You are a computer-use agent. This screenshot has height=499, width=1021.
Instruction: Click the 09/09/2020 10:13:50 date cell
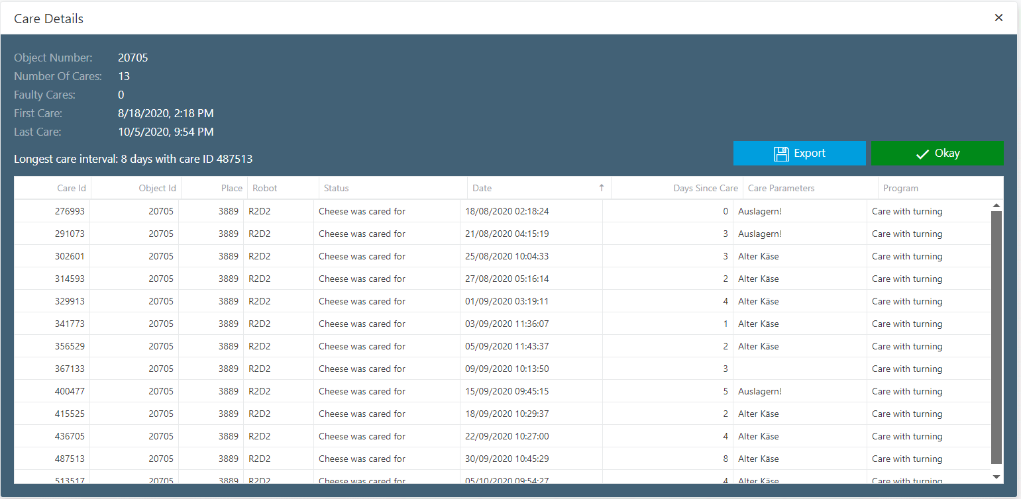pyautogui.click(x=507, y=369)
